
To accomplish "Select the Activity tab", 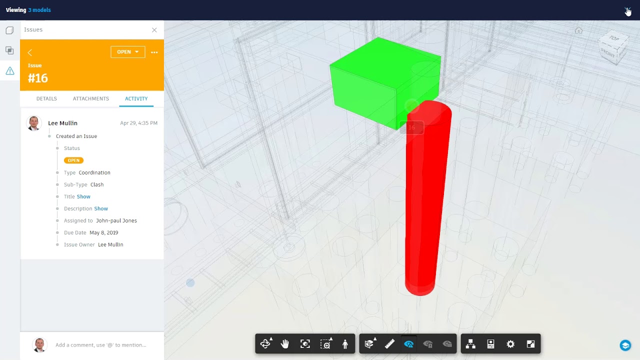I will coord(136,98).
